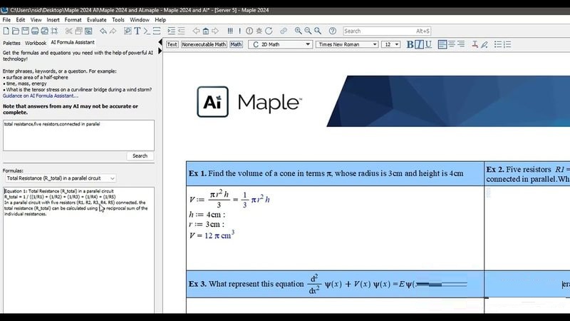The image size is (570, 321).
Task: Insert a bulleted list
Action: (498, 44)
